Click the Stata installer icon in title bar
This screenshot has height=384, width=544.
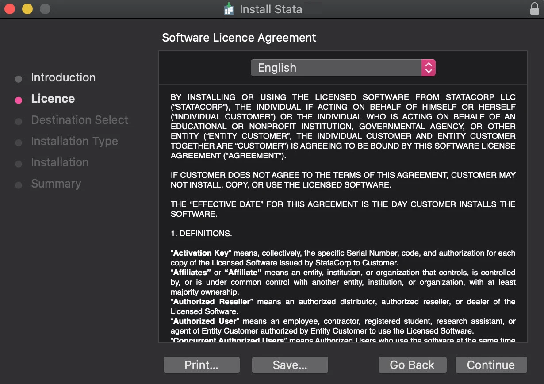point(228,9)
